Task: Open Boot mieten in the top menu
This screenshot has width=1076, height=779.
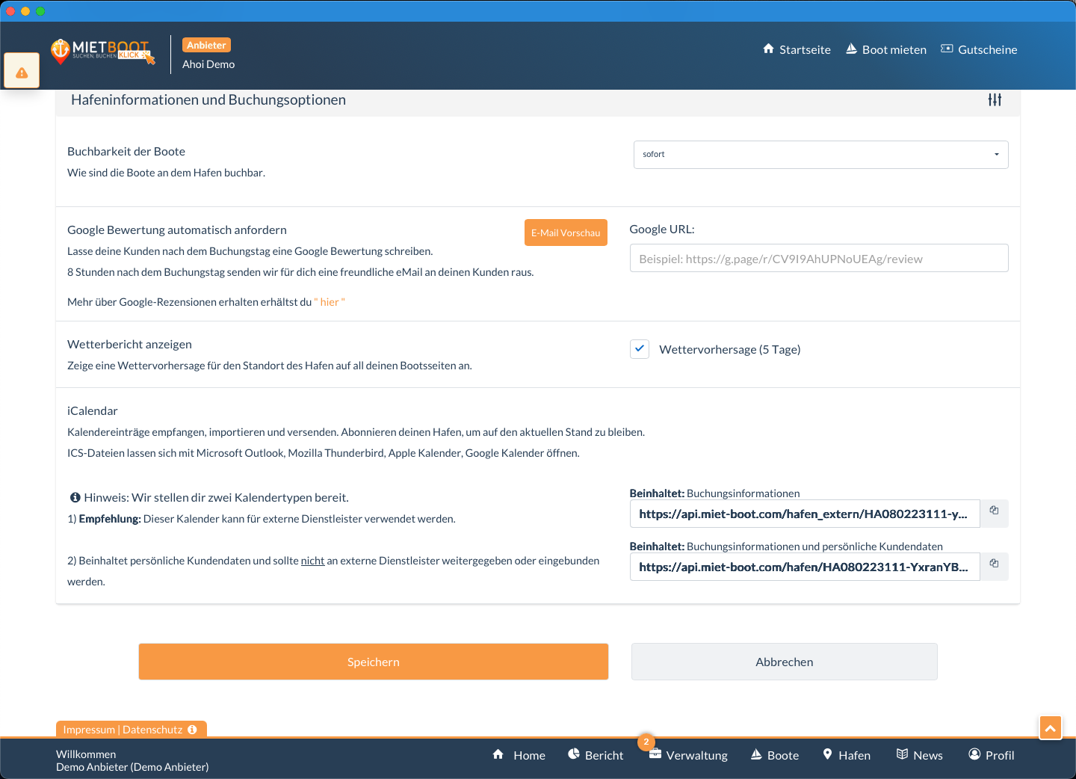Action: click(885, 49)
